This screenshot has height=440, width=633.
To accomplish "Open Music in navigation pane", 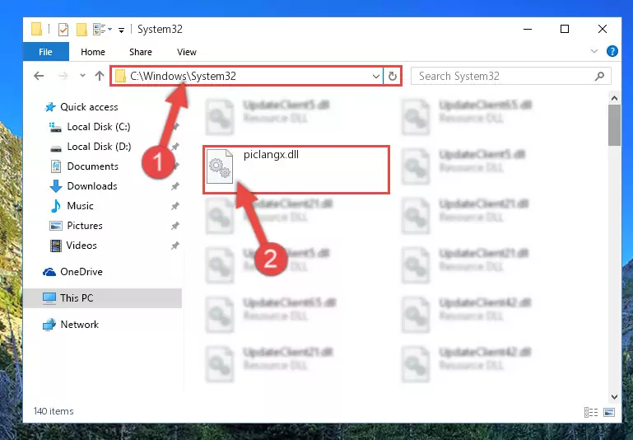I will click(x=80, y=206).
